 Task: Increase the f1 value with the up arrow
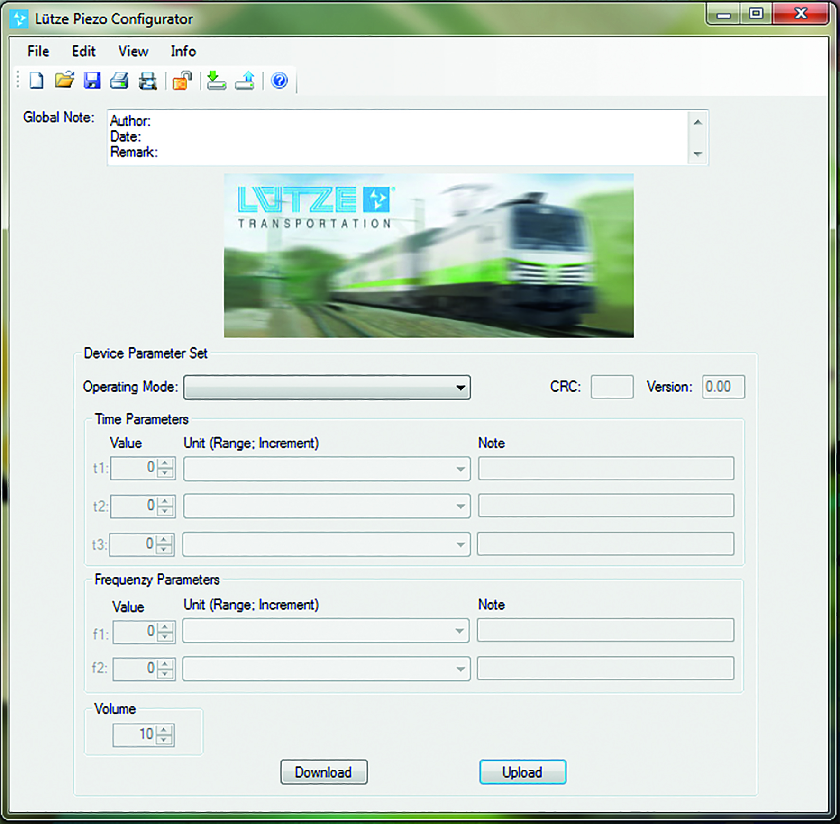[x=165, y=627]
